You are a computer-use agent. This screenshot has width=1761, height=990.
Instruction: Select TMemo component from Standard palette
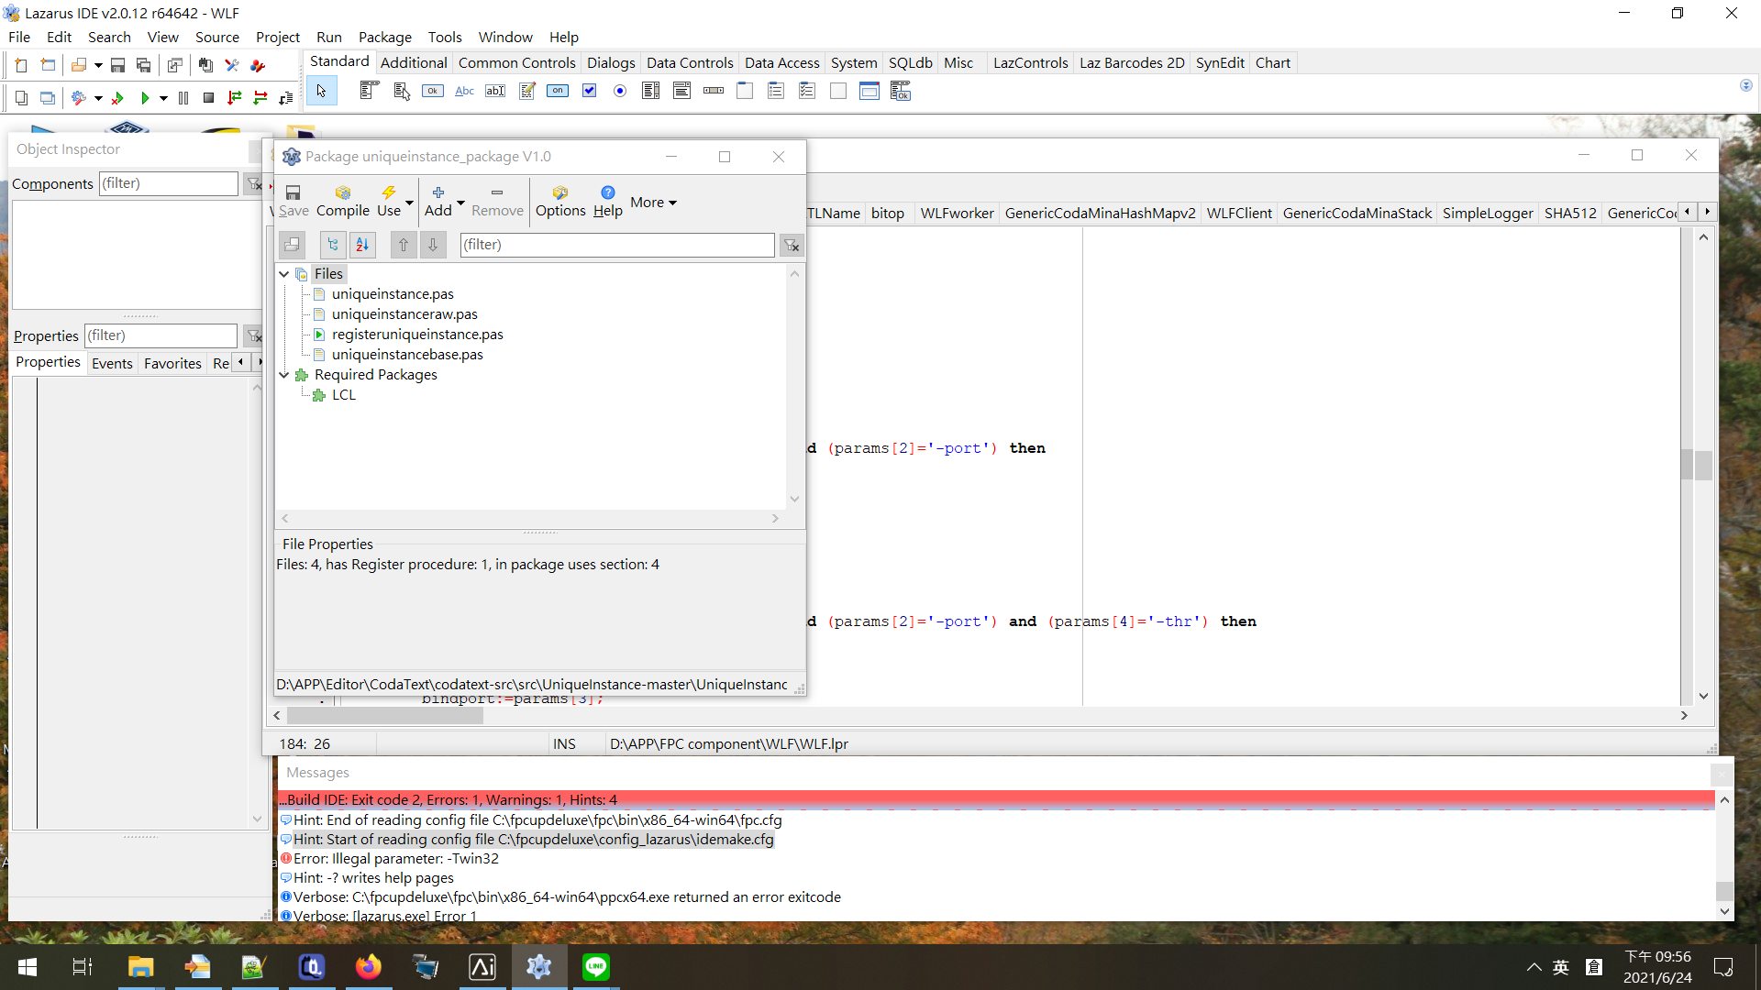(x=526, y=91)
